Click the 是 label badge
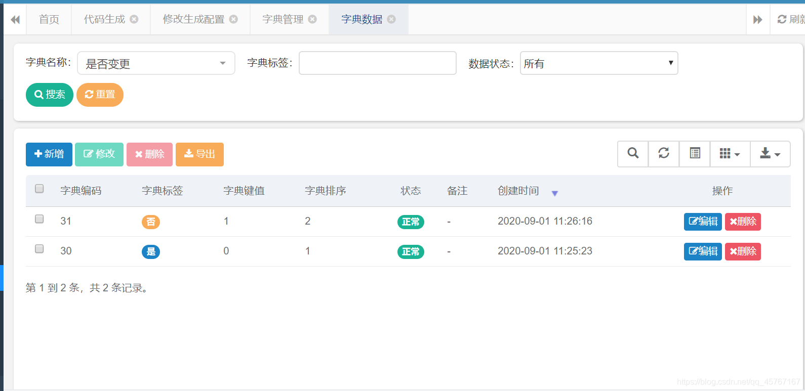Viewport: 805px width, 391px height. tap(151, 252)
